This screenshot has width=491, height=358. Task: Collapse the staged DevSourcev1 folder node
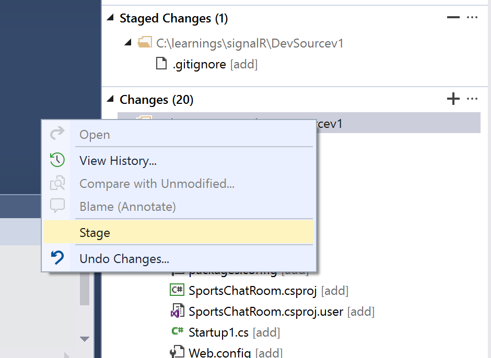tap(127, 43)
